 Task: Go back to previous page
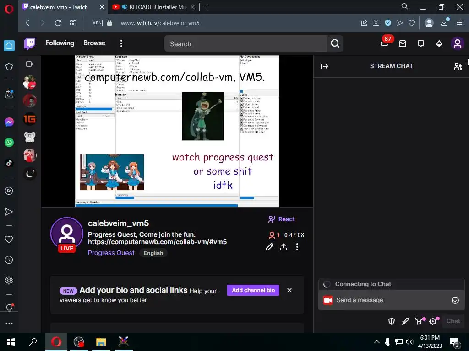pos(27,23)
